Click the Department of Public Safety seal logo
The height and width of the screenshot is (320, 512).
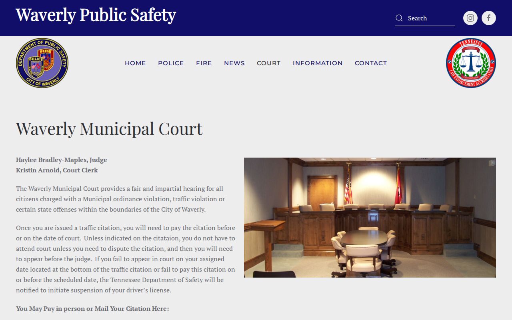[x=42, y=63]
